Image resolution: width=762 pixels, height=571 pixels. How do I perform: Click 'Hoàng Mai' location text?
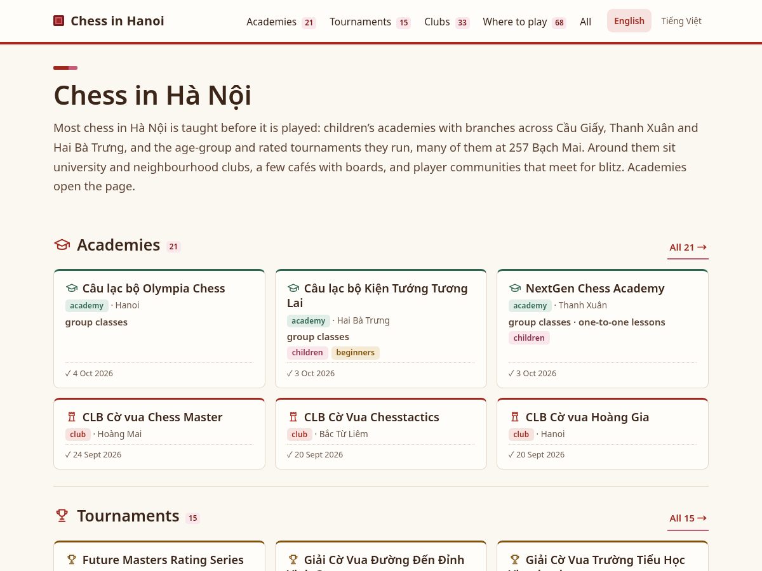pos(119,435)
